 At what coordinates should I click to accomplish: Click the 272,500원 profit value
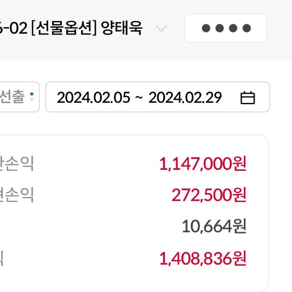click(x=209, y=195)
